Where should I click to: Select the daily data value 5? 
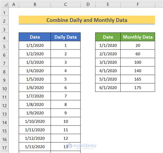[x=66, y=79]
